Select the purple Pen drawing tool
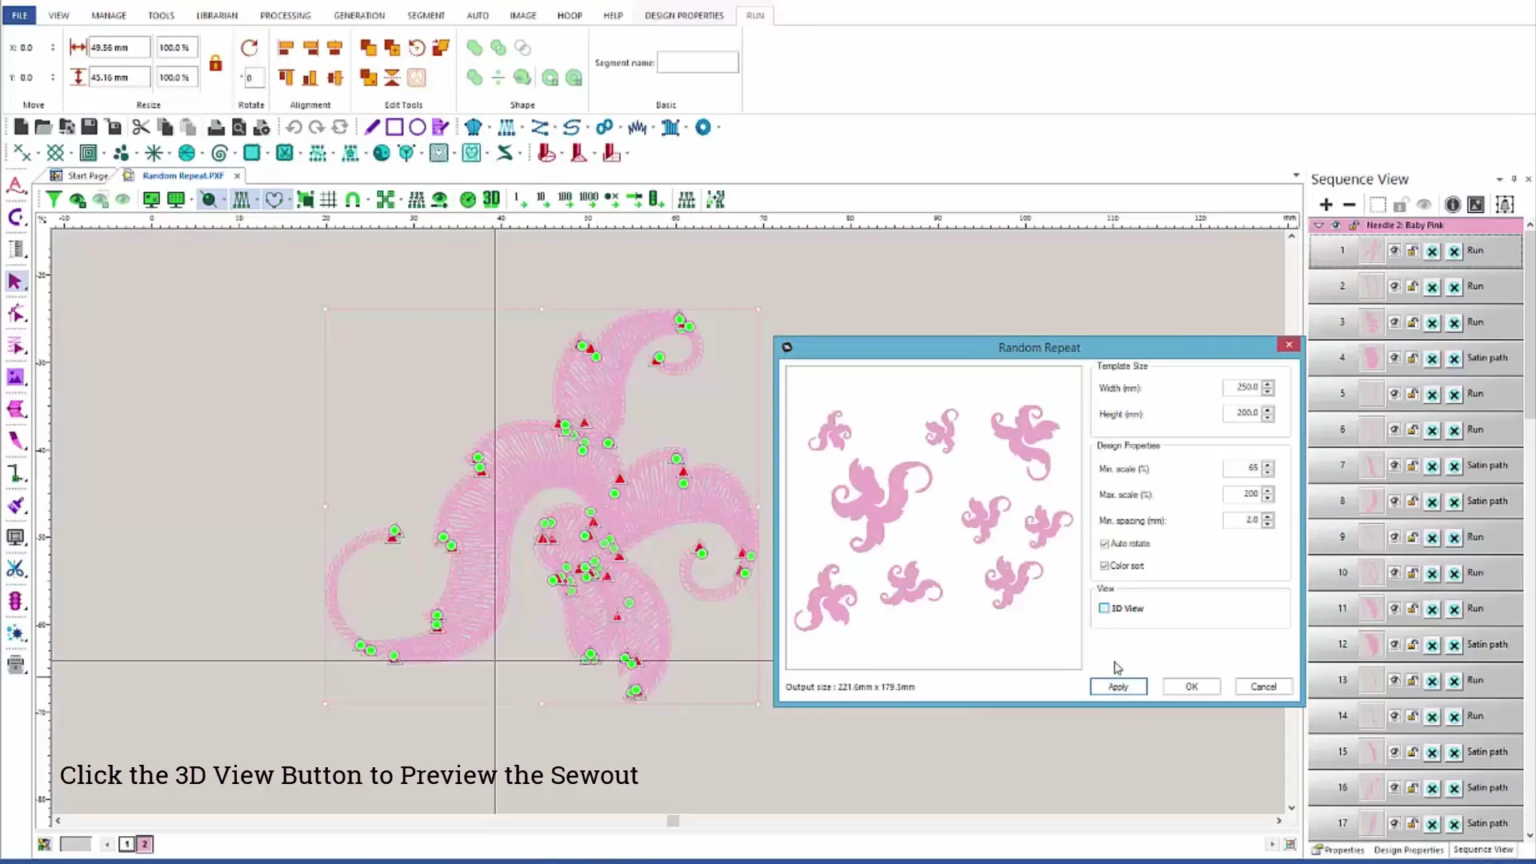 (x=372, y=126)
